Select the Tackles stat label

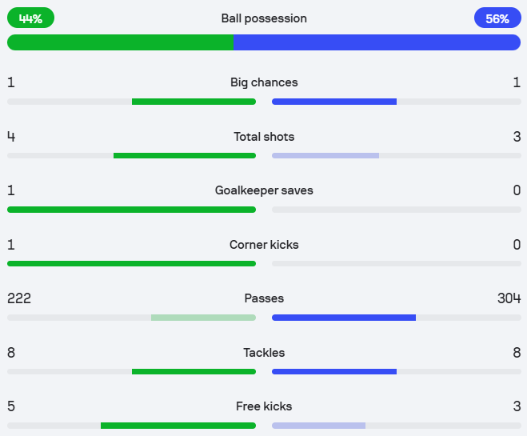(264, 353)
